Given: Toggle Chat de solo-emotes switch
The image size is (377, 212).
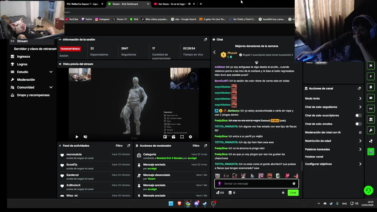Looking at the screenshot, I should coord(358,124).
